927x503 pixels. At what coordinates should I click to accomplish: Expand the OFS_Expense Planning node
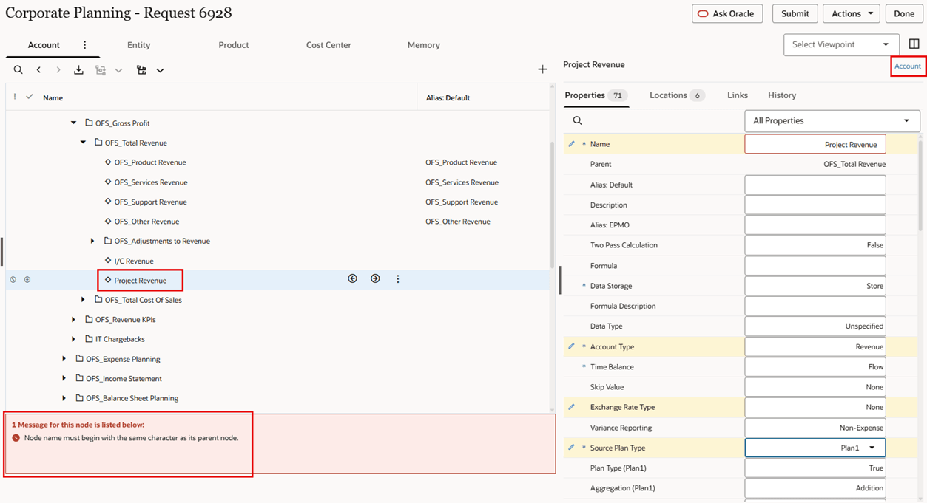(64, 359)
